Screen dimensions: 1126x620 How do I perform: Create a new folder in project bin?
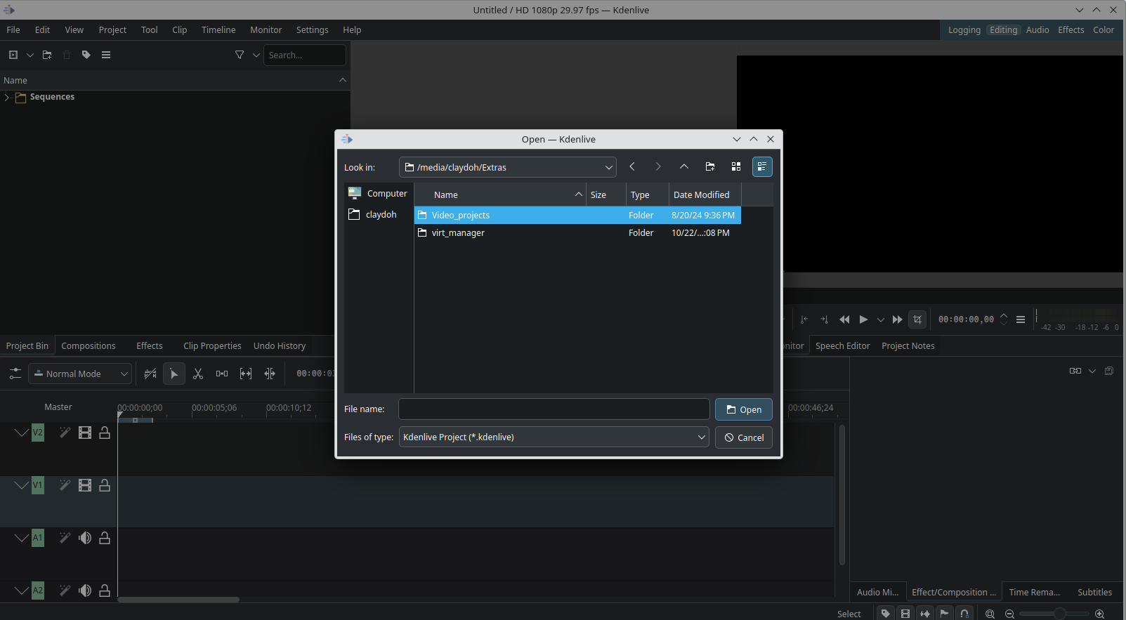pyautogui.click(x=47, y=55)
